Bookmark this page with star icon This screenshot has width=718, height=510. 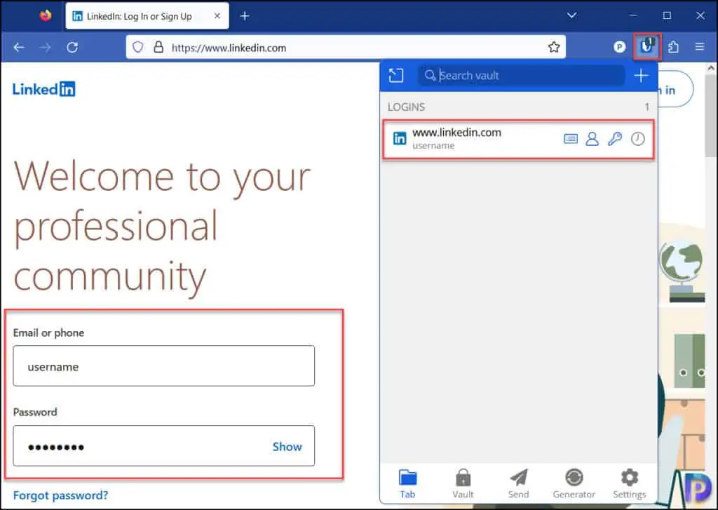pyautogui.click(x=554, y=47)
